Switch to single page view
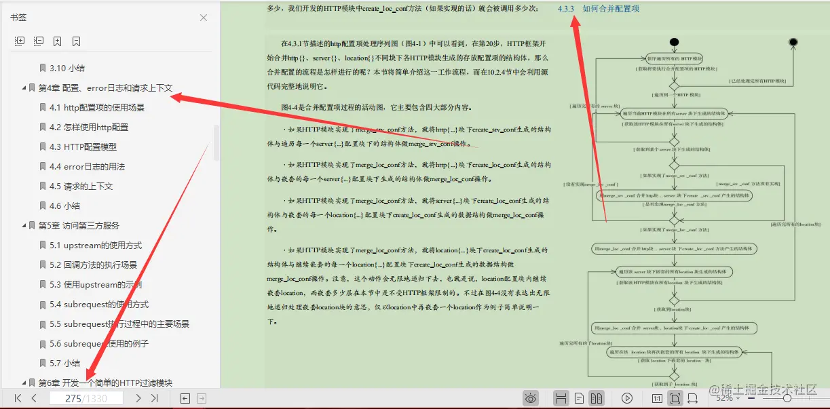The image size is (830, 409). point(579,397)
